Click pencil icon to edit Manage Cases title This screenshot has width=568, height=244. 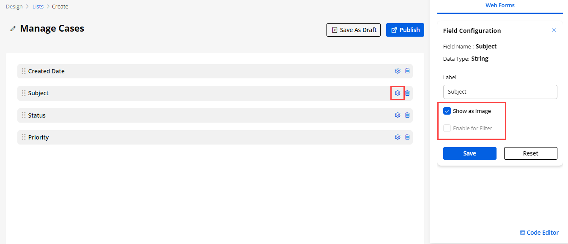point(13,29)
